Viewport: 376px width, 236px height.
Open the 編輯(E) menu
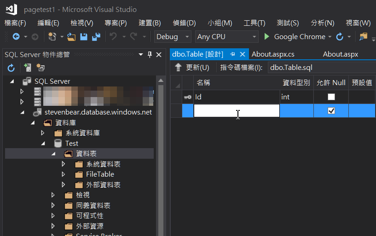[48, 23]
